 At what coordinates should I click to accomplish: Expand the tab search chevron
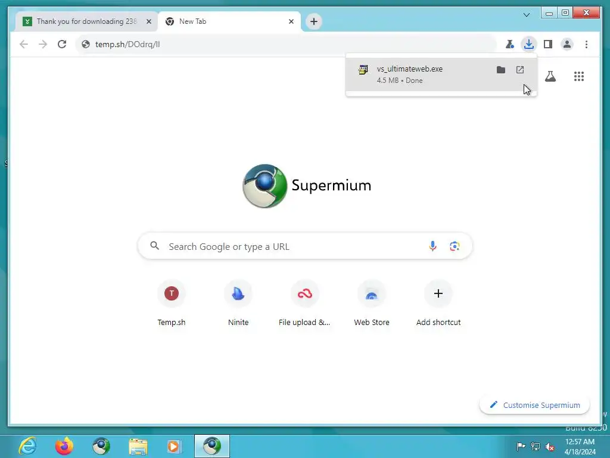click(527, 15)
